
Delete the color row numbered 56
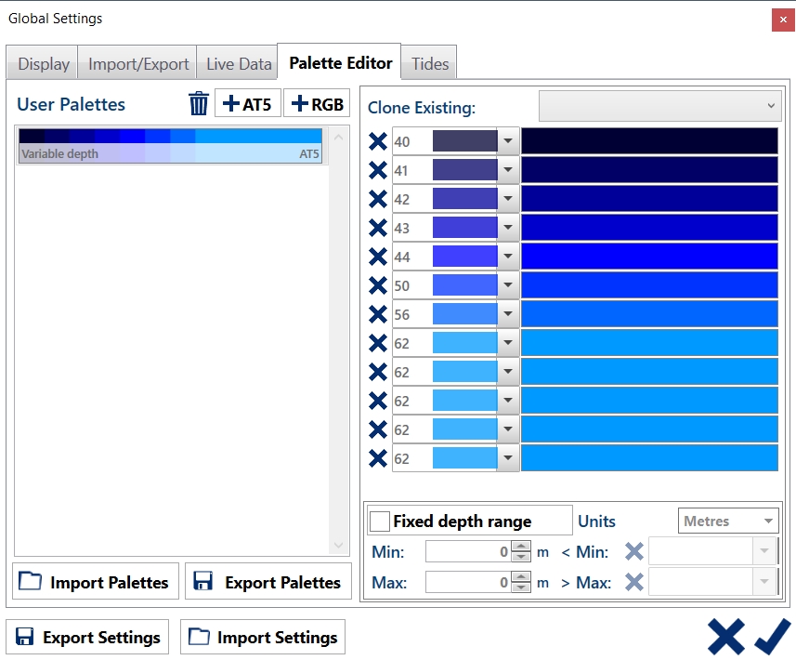[x=378, y=314]
